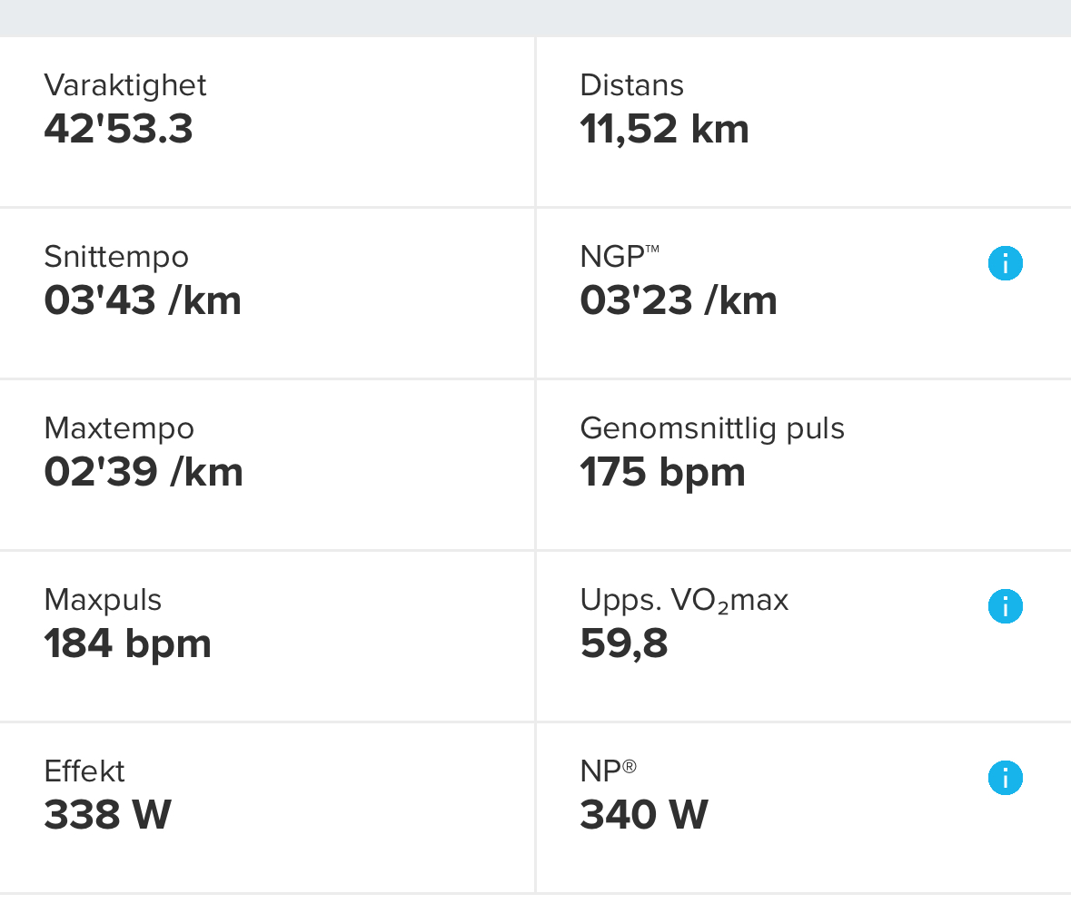
Task: Click the Genomsnittlig puls label
Action: 711,429
